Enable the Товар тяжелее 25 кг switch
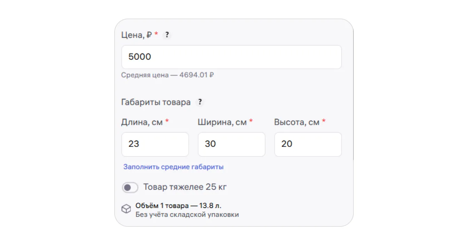Viewport: 468px width, 246px height. pyautogui.click(x=130, y=187)
